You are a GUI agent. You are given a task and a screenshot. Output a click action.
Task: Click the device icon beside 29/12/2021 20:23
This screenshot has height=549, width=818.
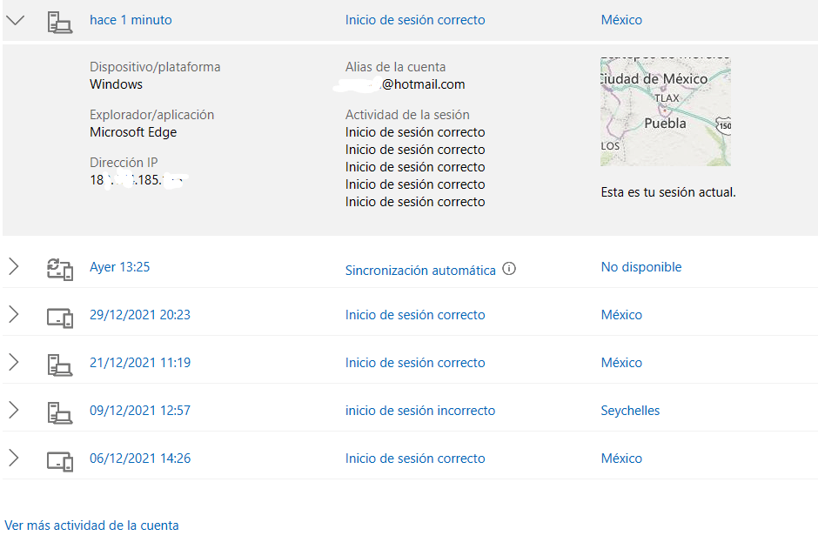pos(60,318)
